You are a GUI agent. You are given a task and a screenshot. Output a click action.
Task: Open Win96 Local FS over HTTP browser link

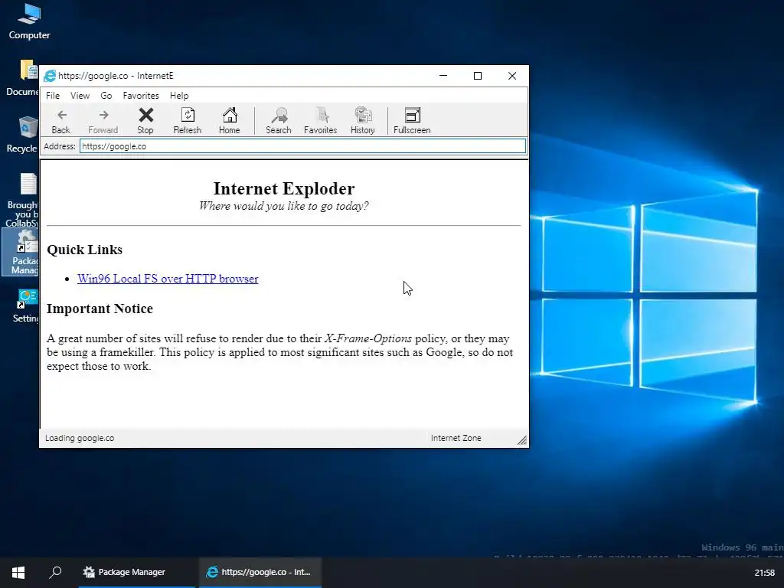(168, 279)
